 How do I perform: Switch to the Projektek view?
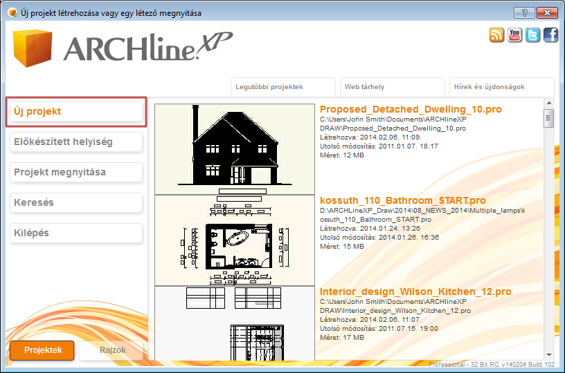pyautogui.click(x=42, y=350)
